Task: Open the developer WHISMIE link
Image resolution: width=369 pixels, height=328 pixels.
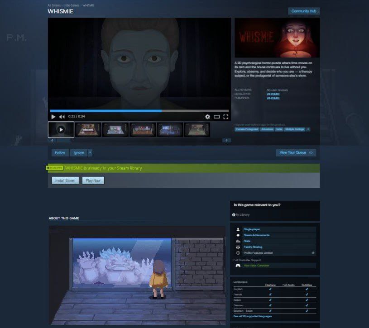Action: (x=273, y=94)
